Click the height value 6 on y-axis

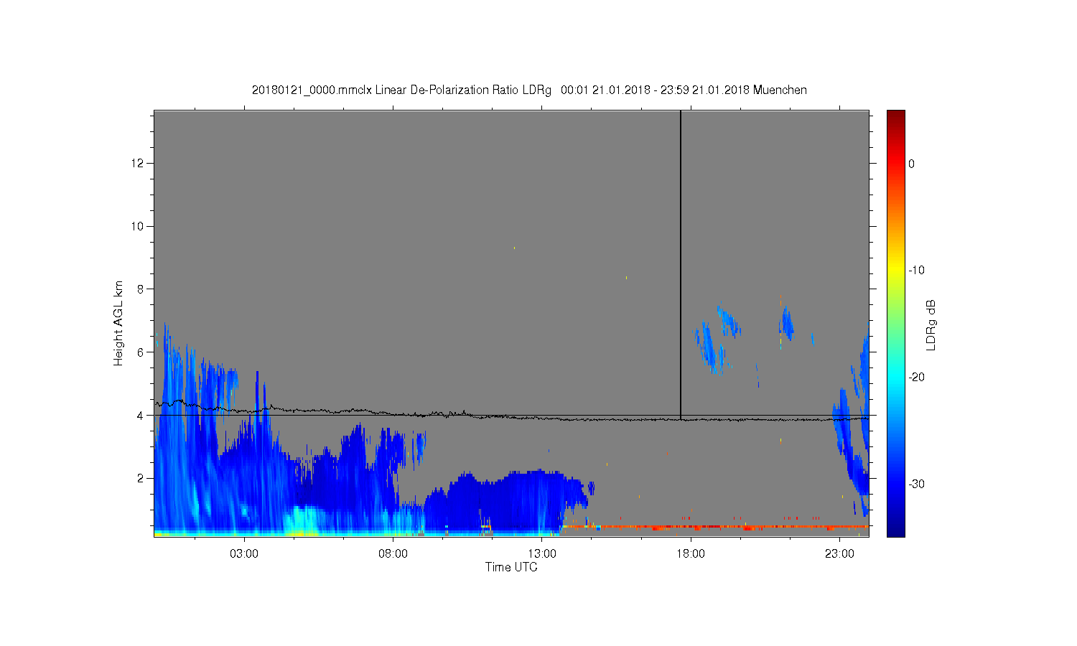141,352
